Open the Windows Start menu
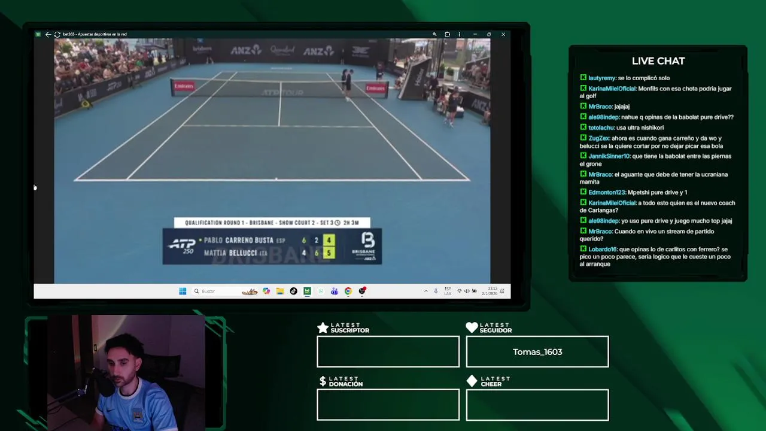Viewport: 766px width, 431px height. [183, 291]
